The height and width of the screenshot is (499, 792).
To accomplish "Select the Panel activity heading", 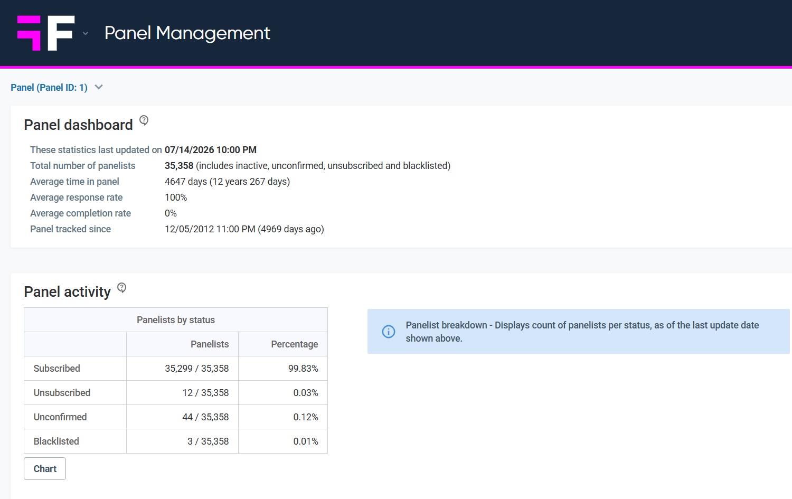I will [67, 291].
